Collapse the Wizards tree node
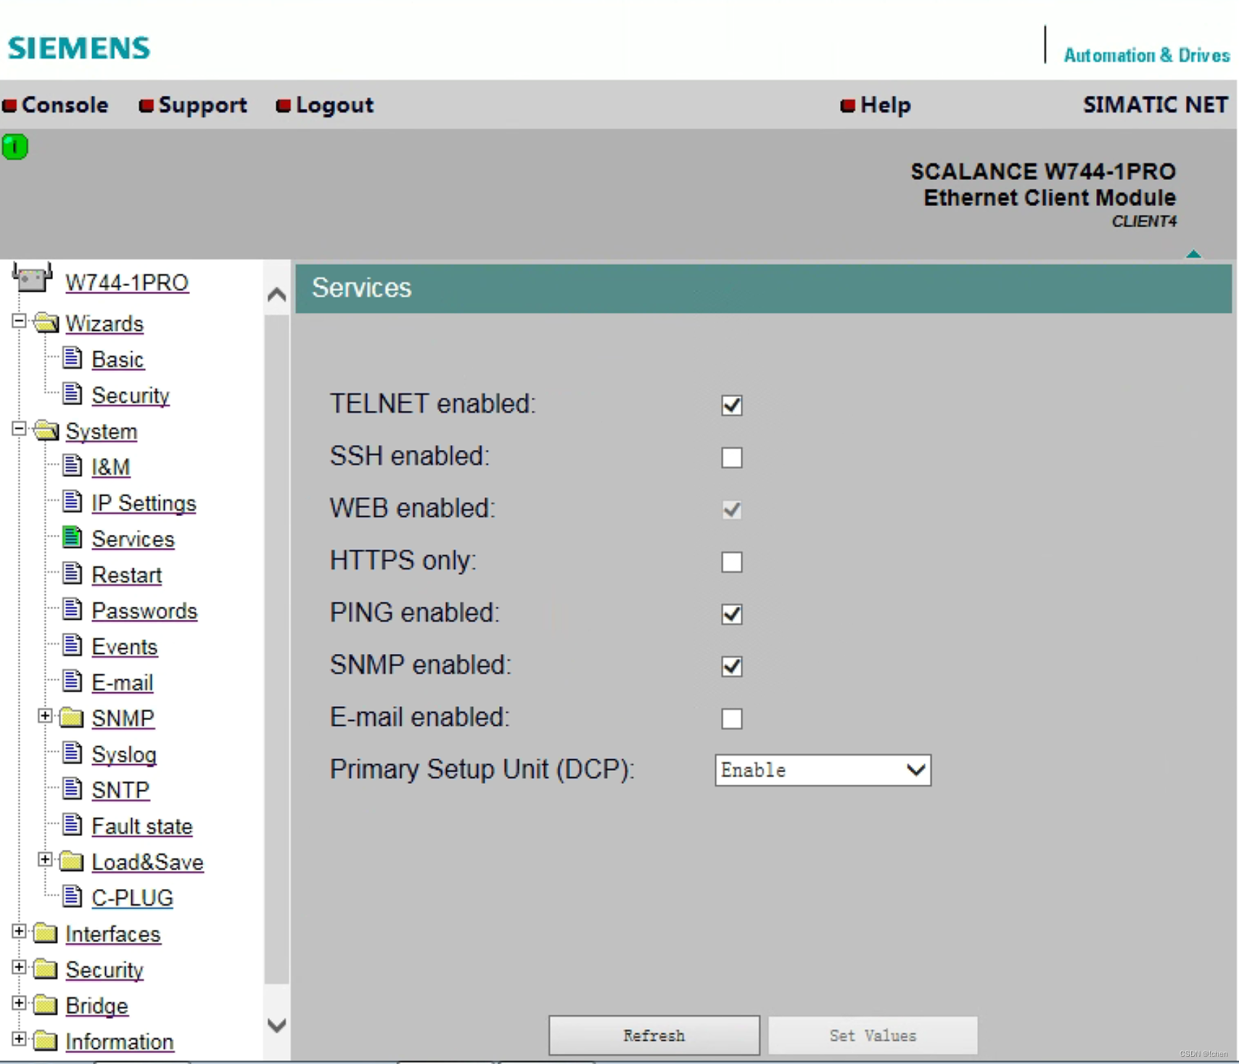 [x=20, y=321]
